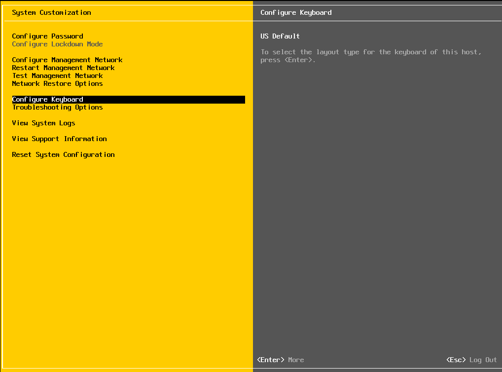502x372 pixels.
Task: Click highlighted Configure Keyboard row
Action: pyautogui.click(x=128, y=100)
